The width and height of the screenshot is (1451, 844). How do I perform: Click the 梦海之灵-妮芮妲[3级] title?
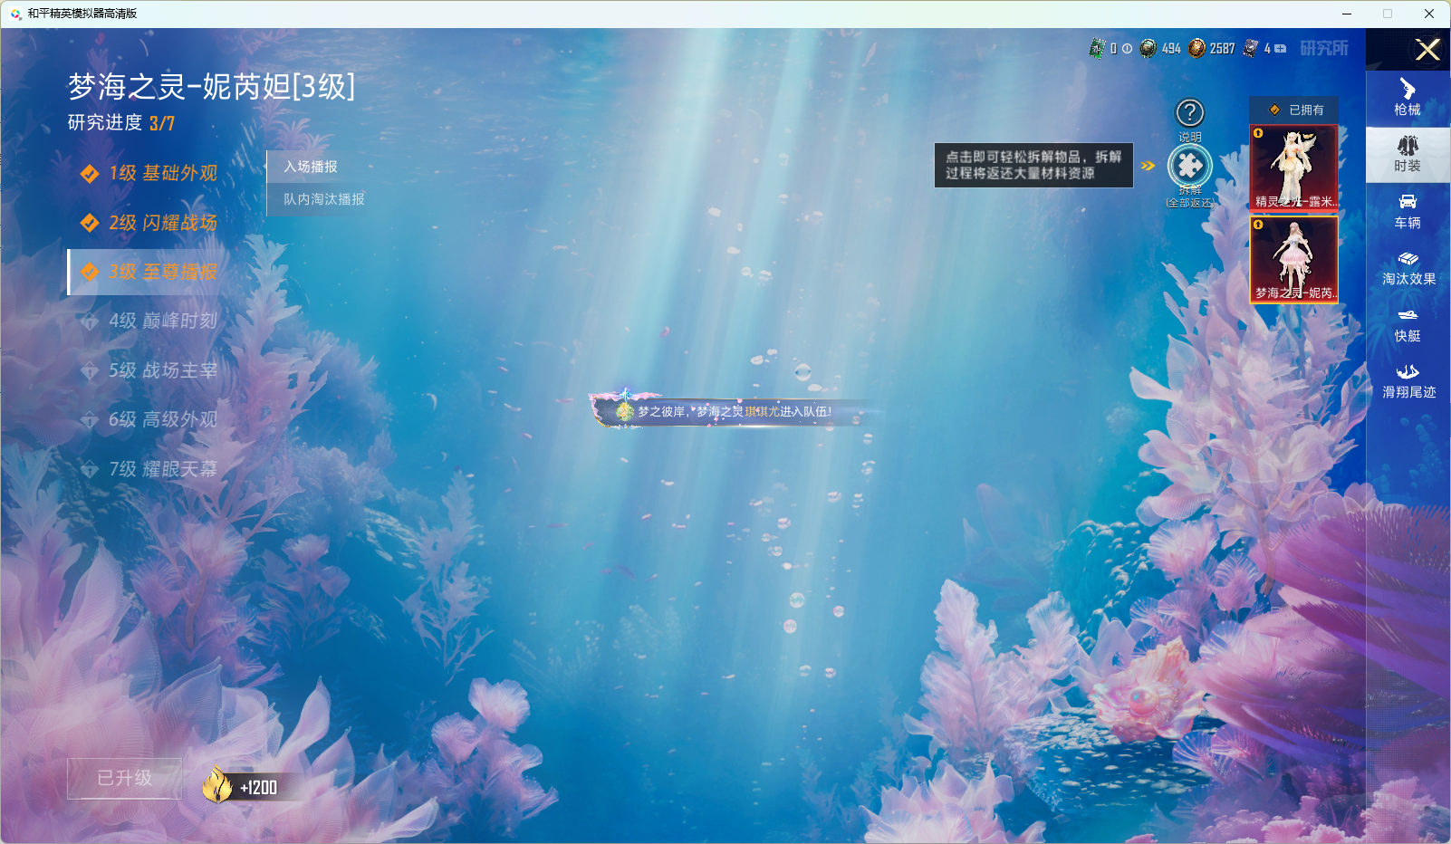coord(212,86)
